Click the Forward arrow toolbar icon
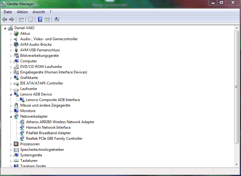This screenshot has height=176, width=241. coord(12,19)
